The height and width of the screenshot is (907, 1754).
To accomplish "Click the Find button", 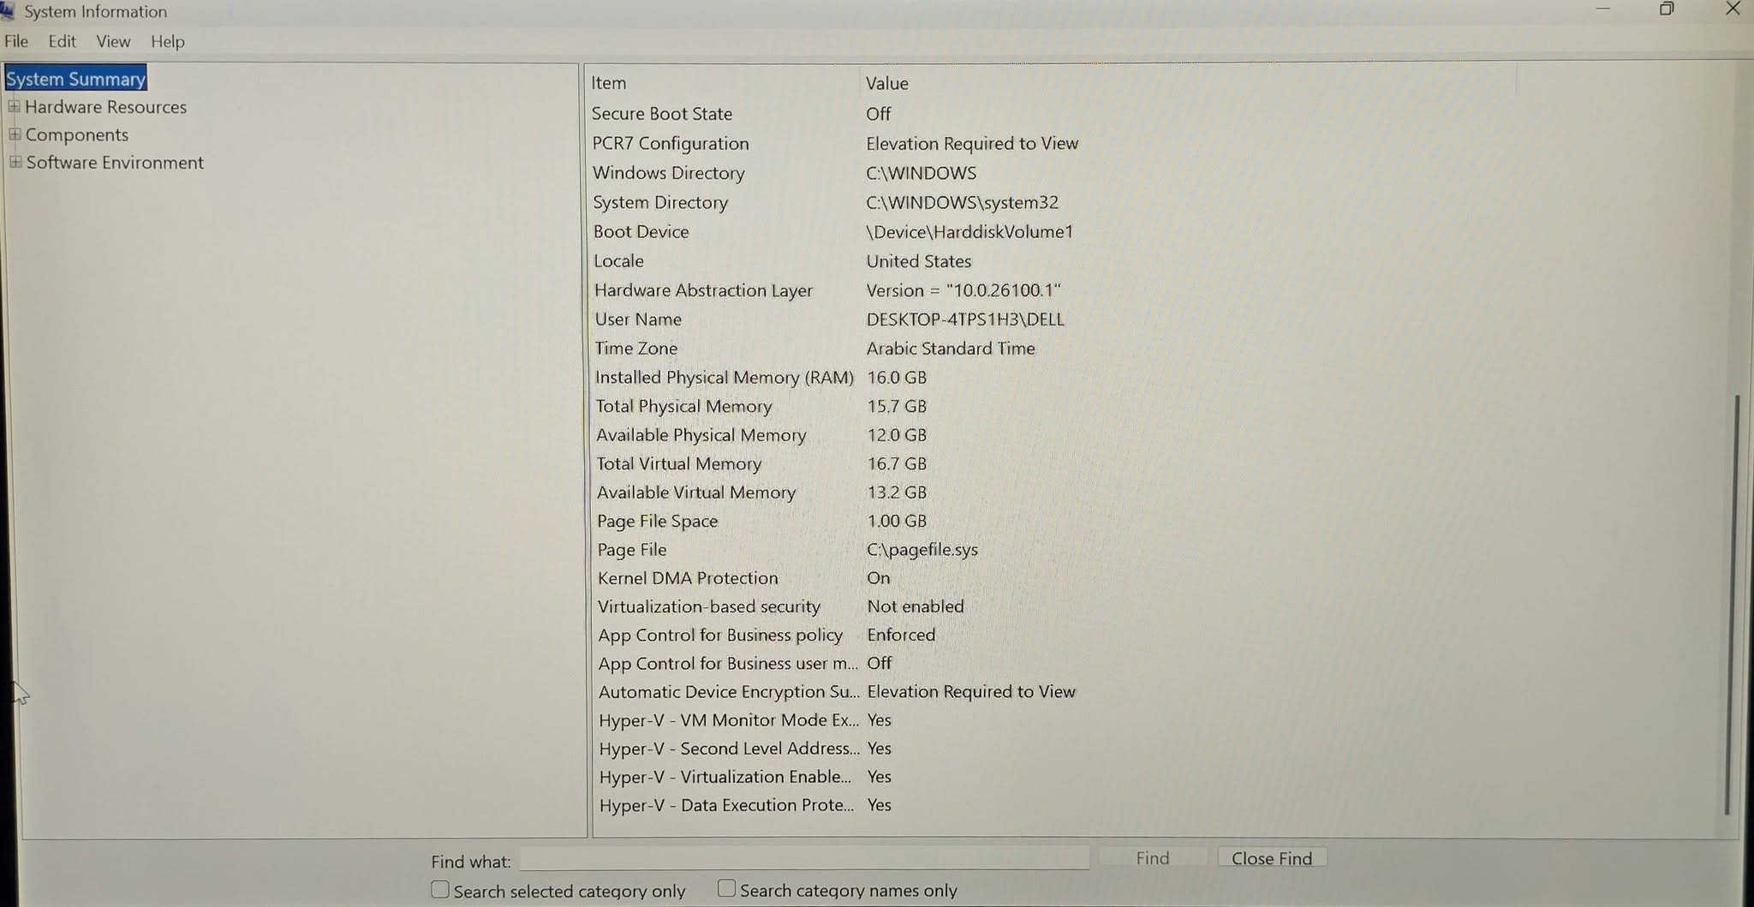I will [x=1153, y=857].
